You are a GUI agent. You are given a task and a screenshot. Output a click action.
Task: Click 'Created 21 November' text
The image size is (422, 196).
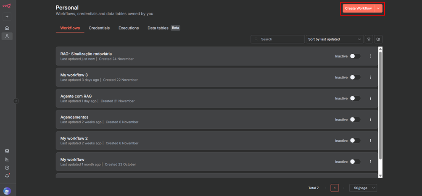[118, 101]
